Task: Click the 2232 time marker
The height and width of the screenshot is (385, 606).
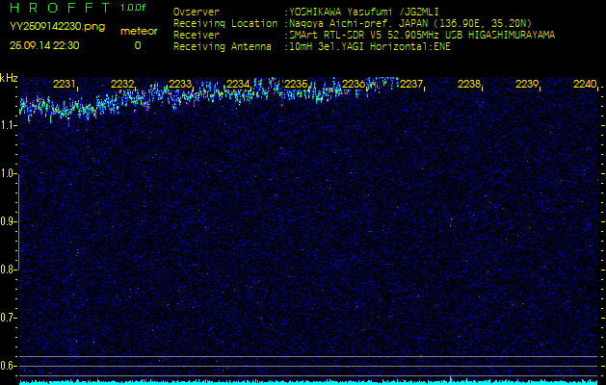Action: click(x=121, y=84)
